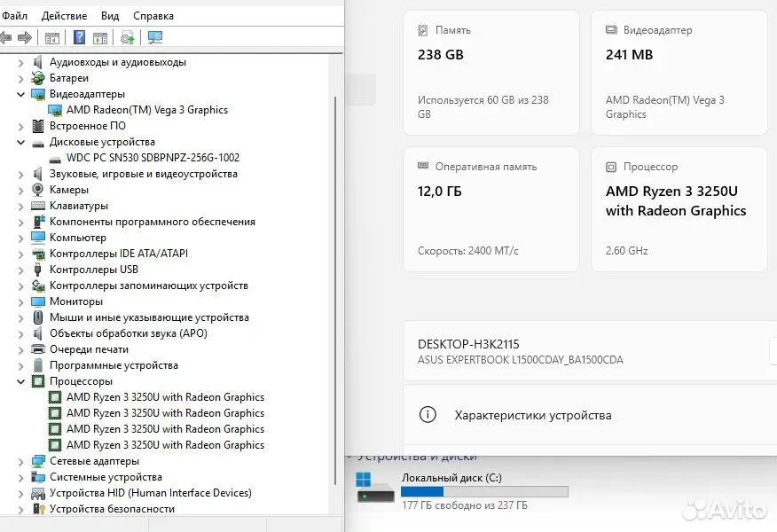The image size is (777, 532).
Task: Click the Очереди печати printer icon
Action: pos(37,349)
